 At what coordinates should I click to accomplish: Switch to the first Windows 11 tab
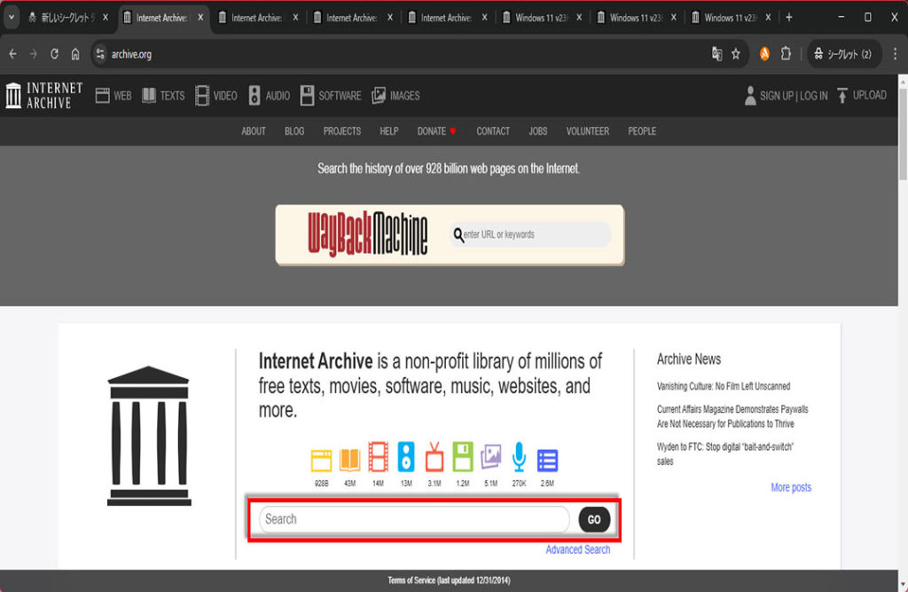pos(541,18)
